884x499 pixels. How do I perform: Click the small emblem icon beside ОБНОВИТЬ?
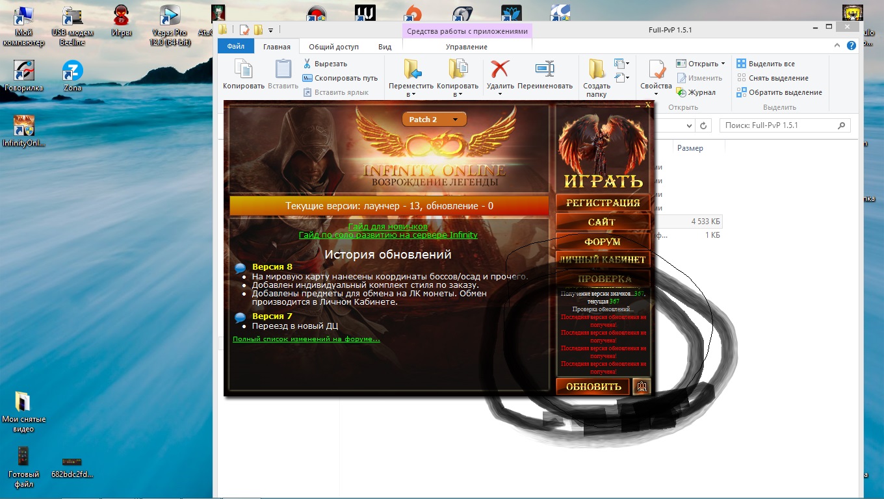(642, 387)
